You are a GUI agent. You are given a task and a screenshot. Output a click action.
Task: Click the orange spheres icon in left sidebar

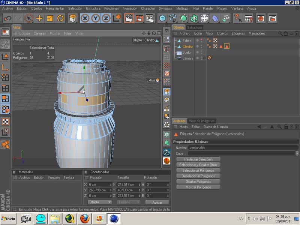pyautogui.click(x=5, y=144)
